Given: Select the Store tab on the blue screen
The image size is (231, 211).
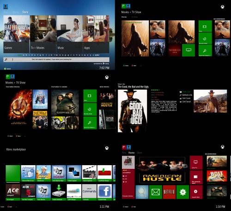Looking at the screenshot, I should click(x=25, y=12).
